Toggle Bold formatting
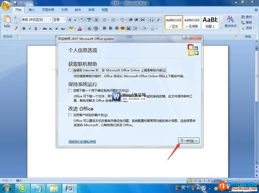Image resolution: width=259 pixels, height=193 pixels. coord(24,28)
